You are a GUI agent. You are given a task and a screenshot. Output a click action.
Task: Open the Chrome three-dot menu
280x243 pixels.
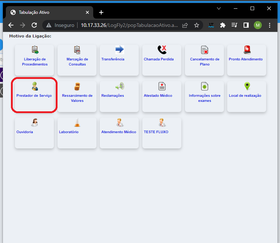(269, 25)
